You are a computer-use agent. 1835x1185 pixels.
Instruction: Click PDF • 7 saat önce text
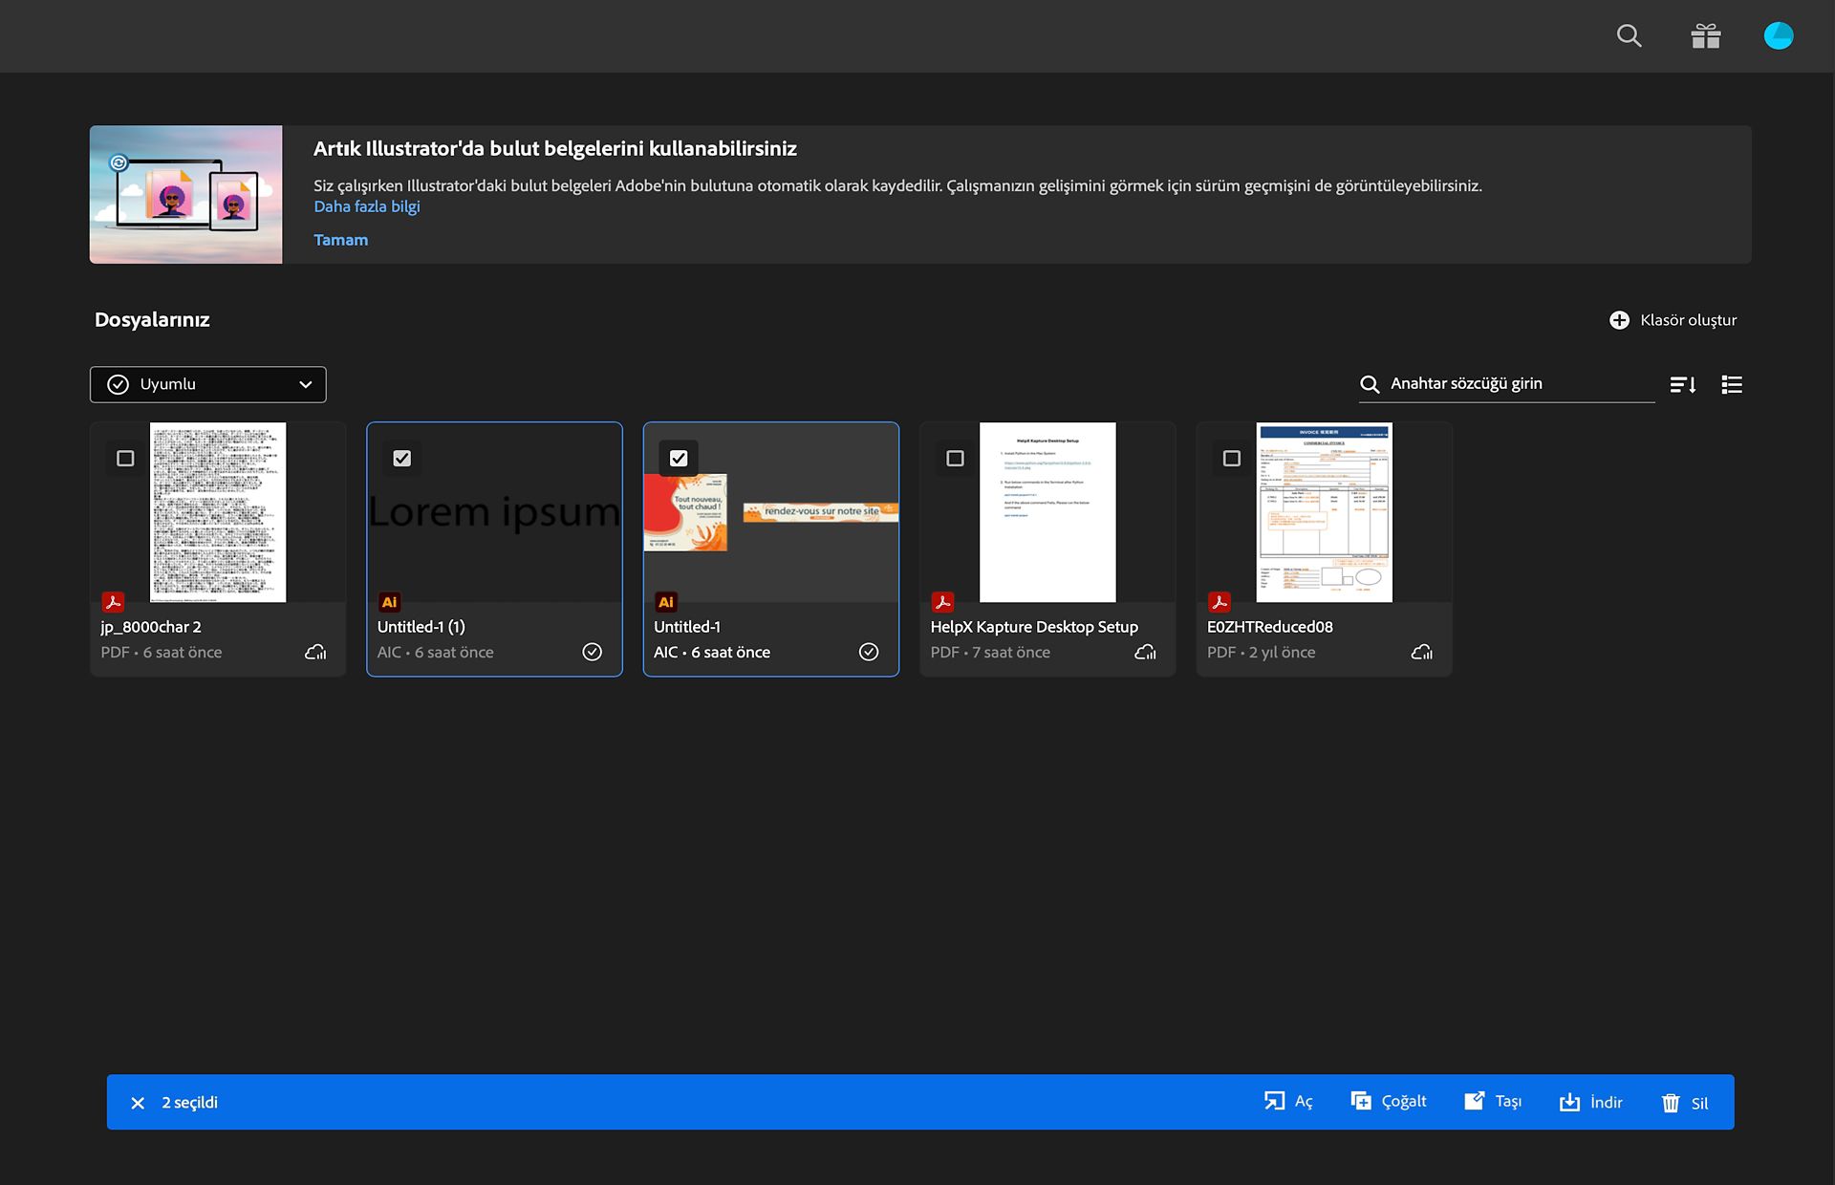pos(990,652)
